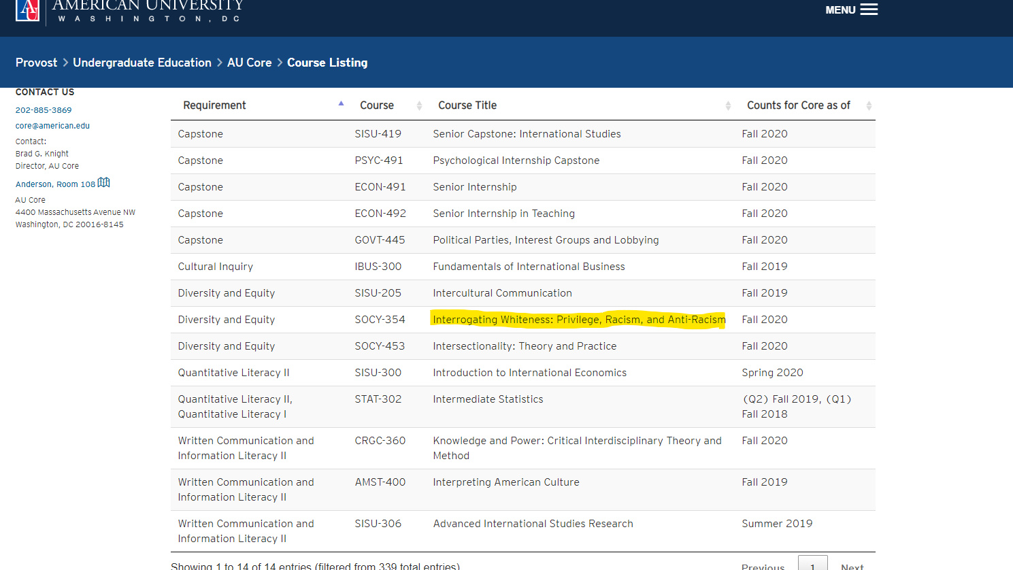Click Fundamentals of International Business title
The height and width of the screenshot is (570, 1013).
(529, 267)
